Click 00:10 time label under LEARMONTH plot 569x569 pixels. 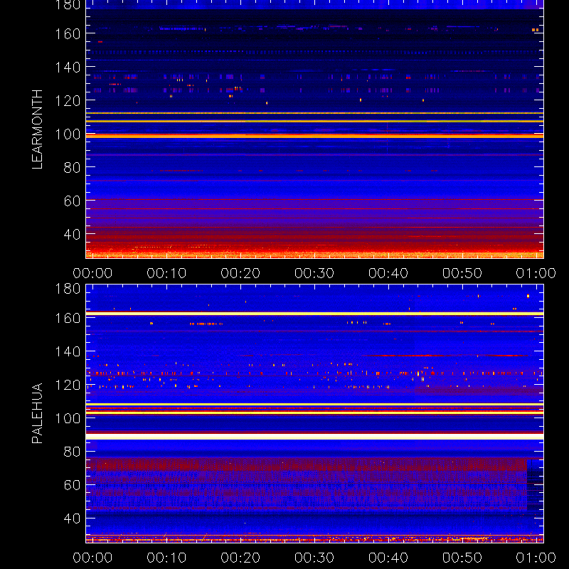(x=166, y=273)
